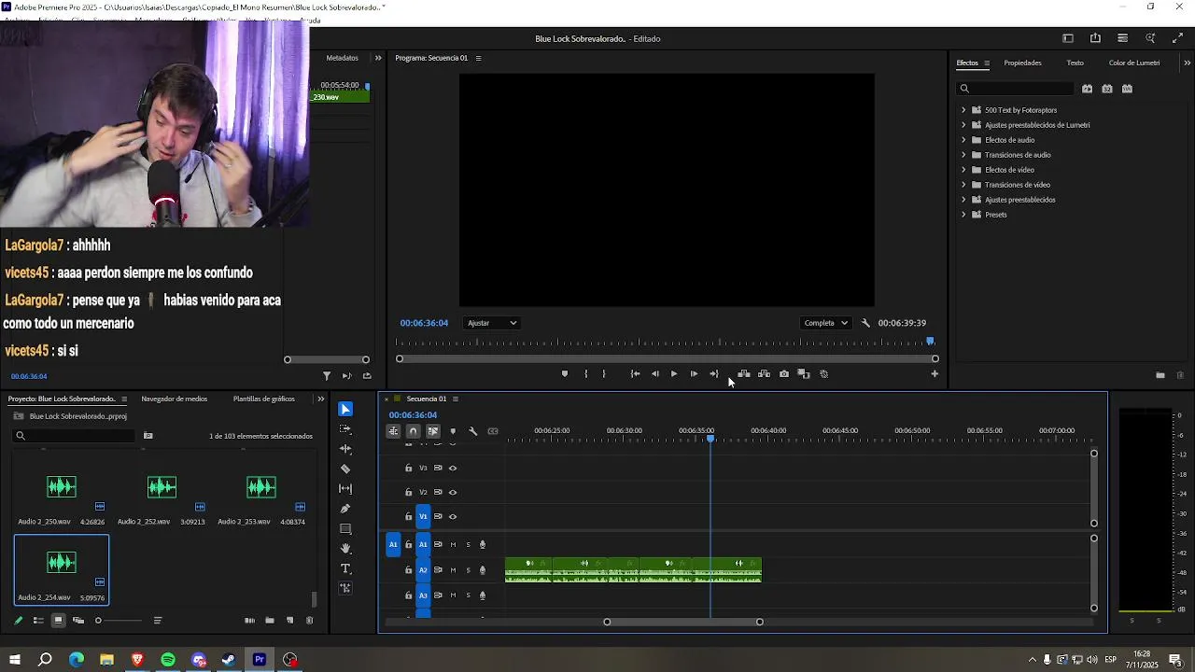Step forward one frame in Program monitor
The height and width of the screenshot is (672, 1195).
[x=694, y=374]
